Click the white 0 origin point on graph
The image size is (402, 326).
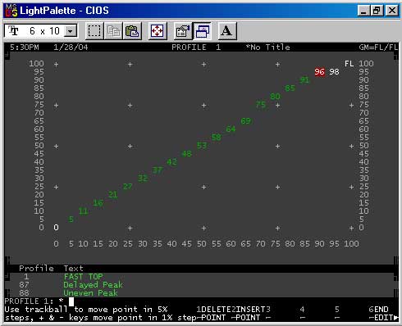(x=56, y=228)
